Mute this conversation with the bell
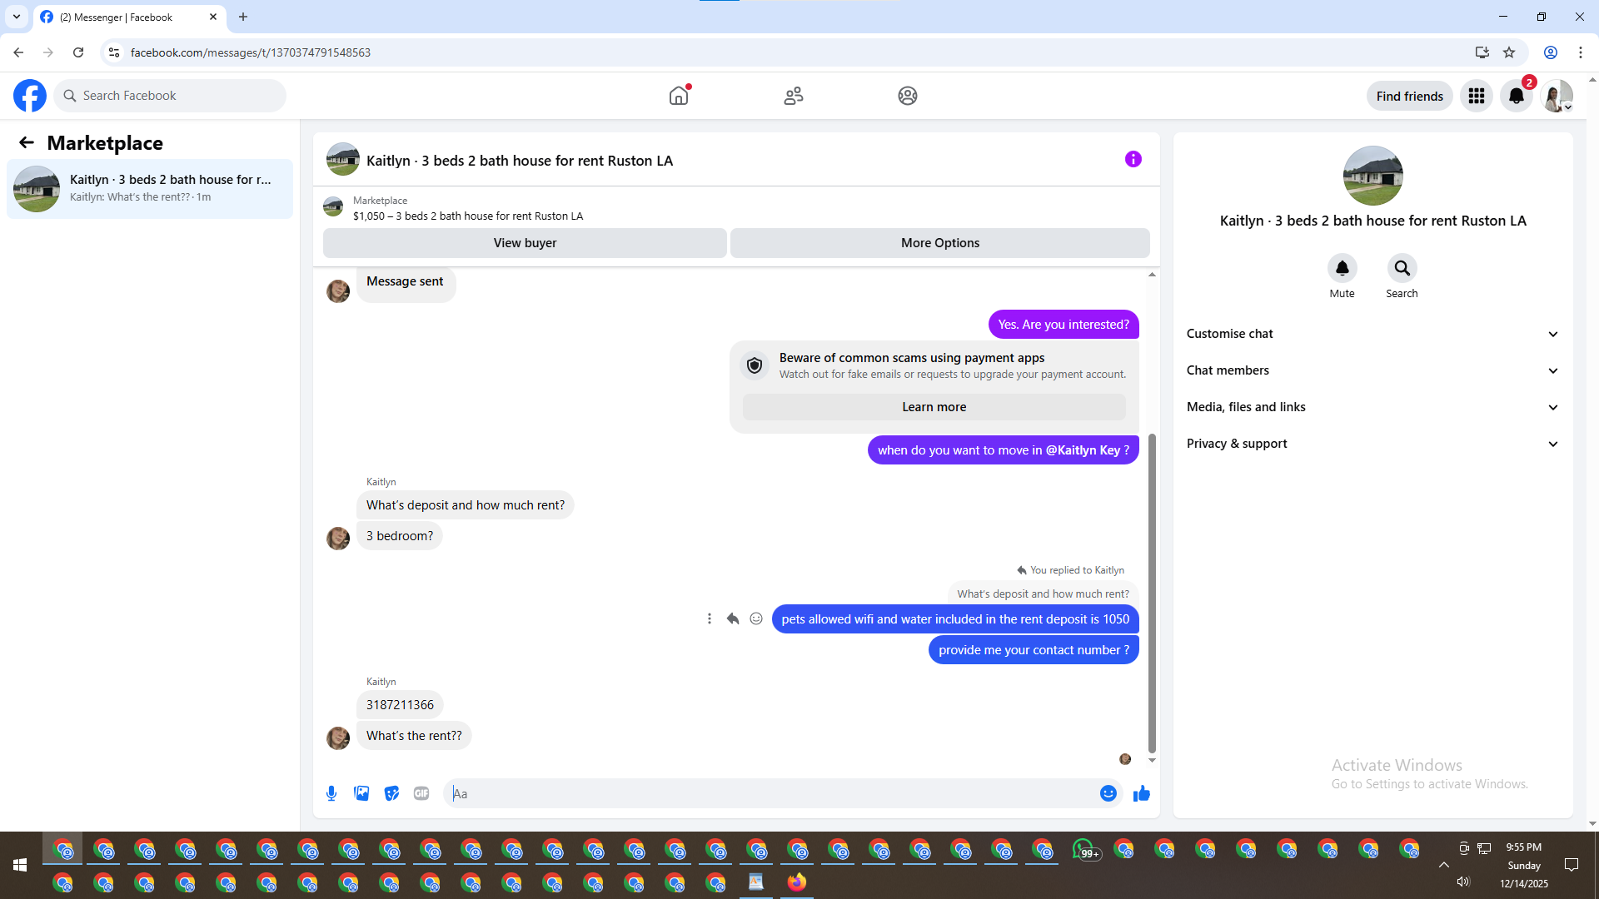 pyautogui.click(x=1342, y=268)
